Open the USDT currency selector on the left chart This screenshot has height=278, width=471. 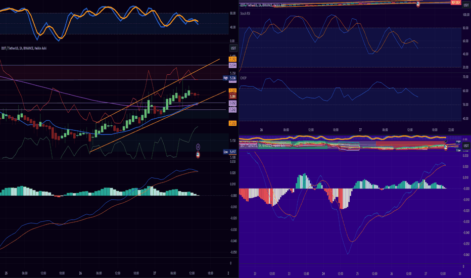[233, 48]
